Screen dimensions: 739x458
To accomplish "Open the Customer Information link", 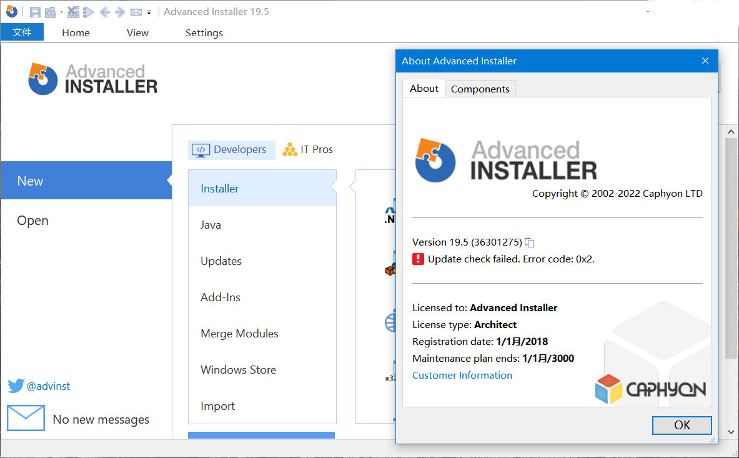I will point(462,375).
